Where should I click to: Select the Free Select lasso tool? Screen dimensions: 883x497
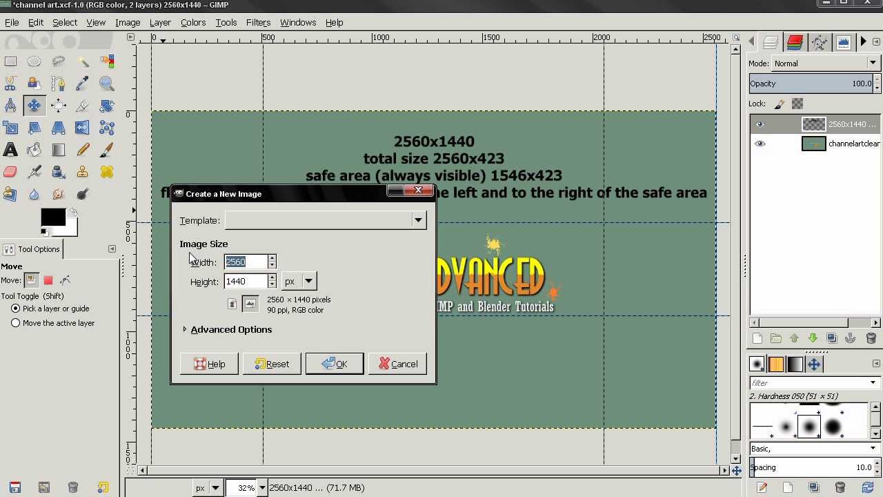(x=58, y=61)
